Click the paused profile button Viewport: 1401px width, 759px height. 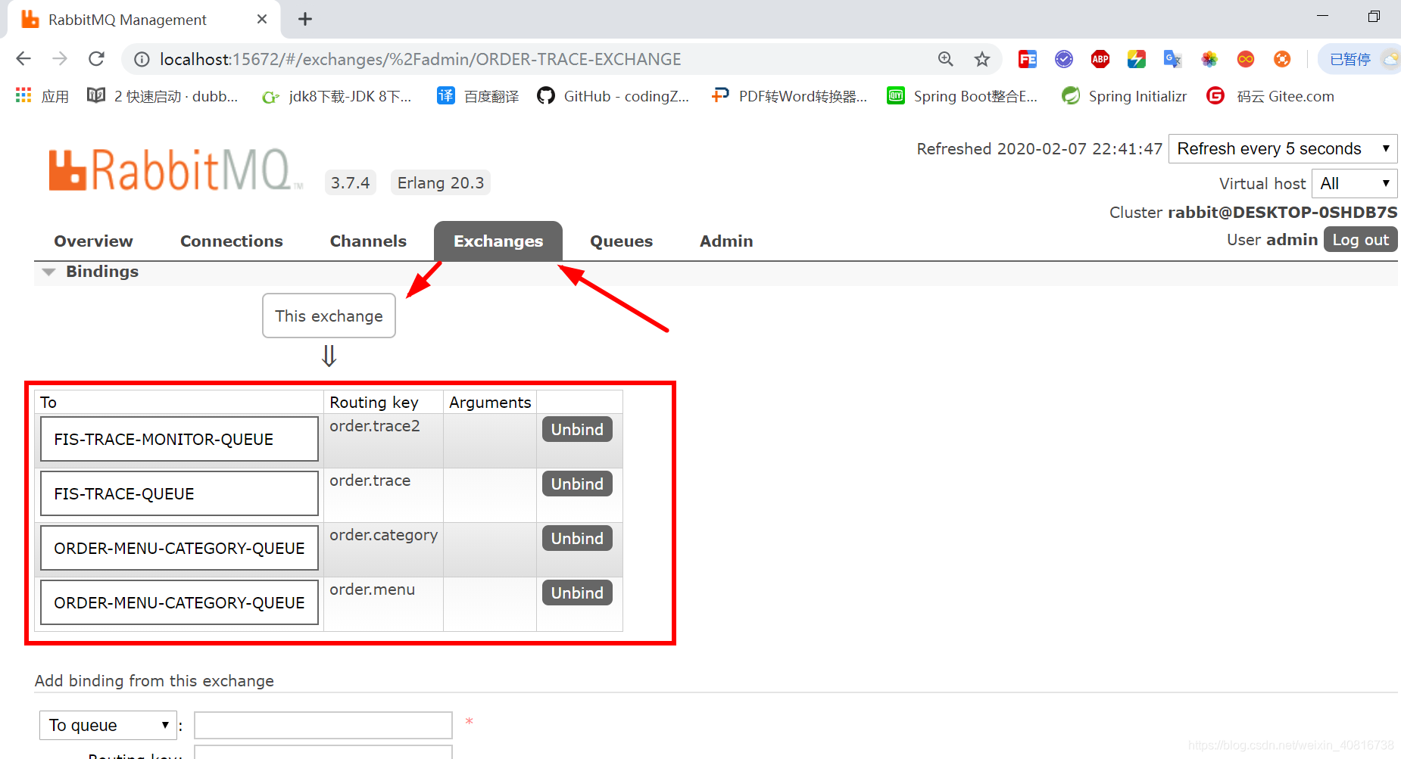coord(1360,59)
